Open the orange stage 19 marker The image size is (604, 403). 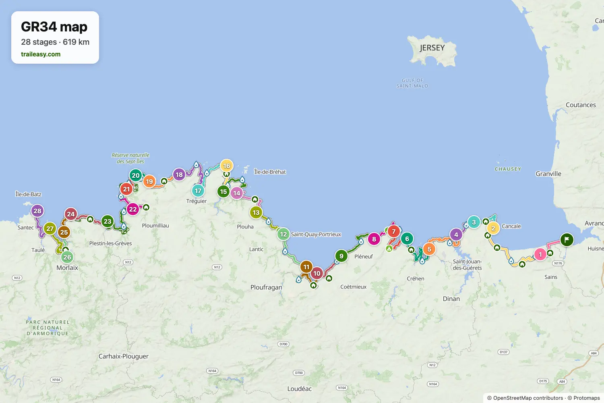coord(149,181)
